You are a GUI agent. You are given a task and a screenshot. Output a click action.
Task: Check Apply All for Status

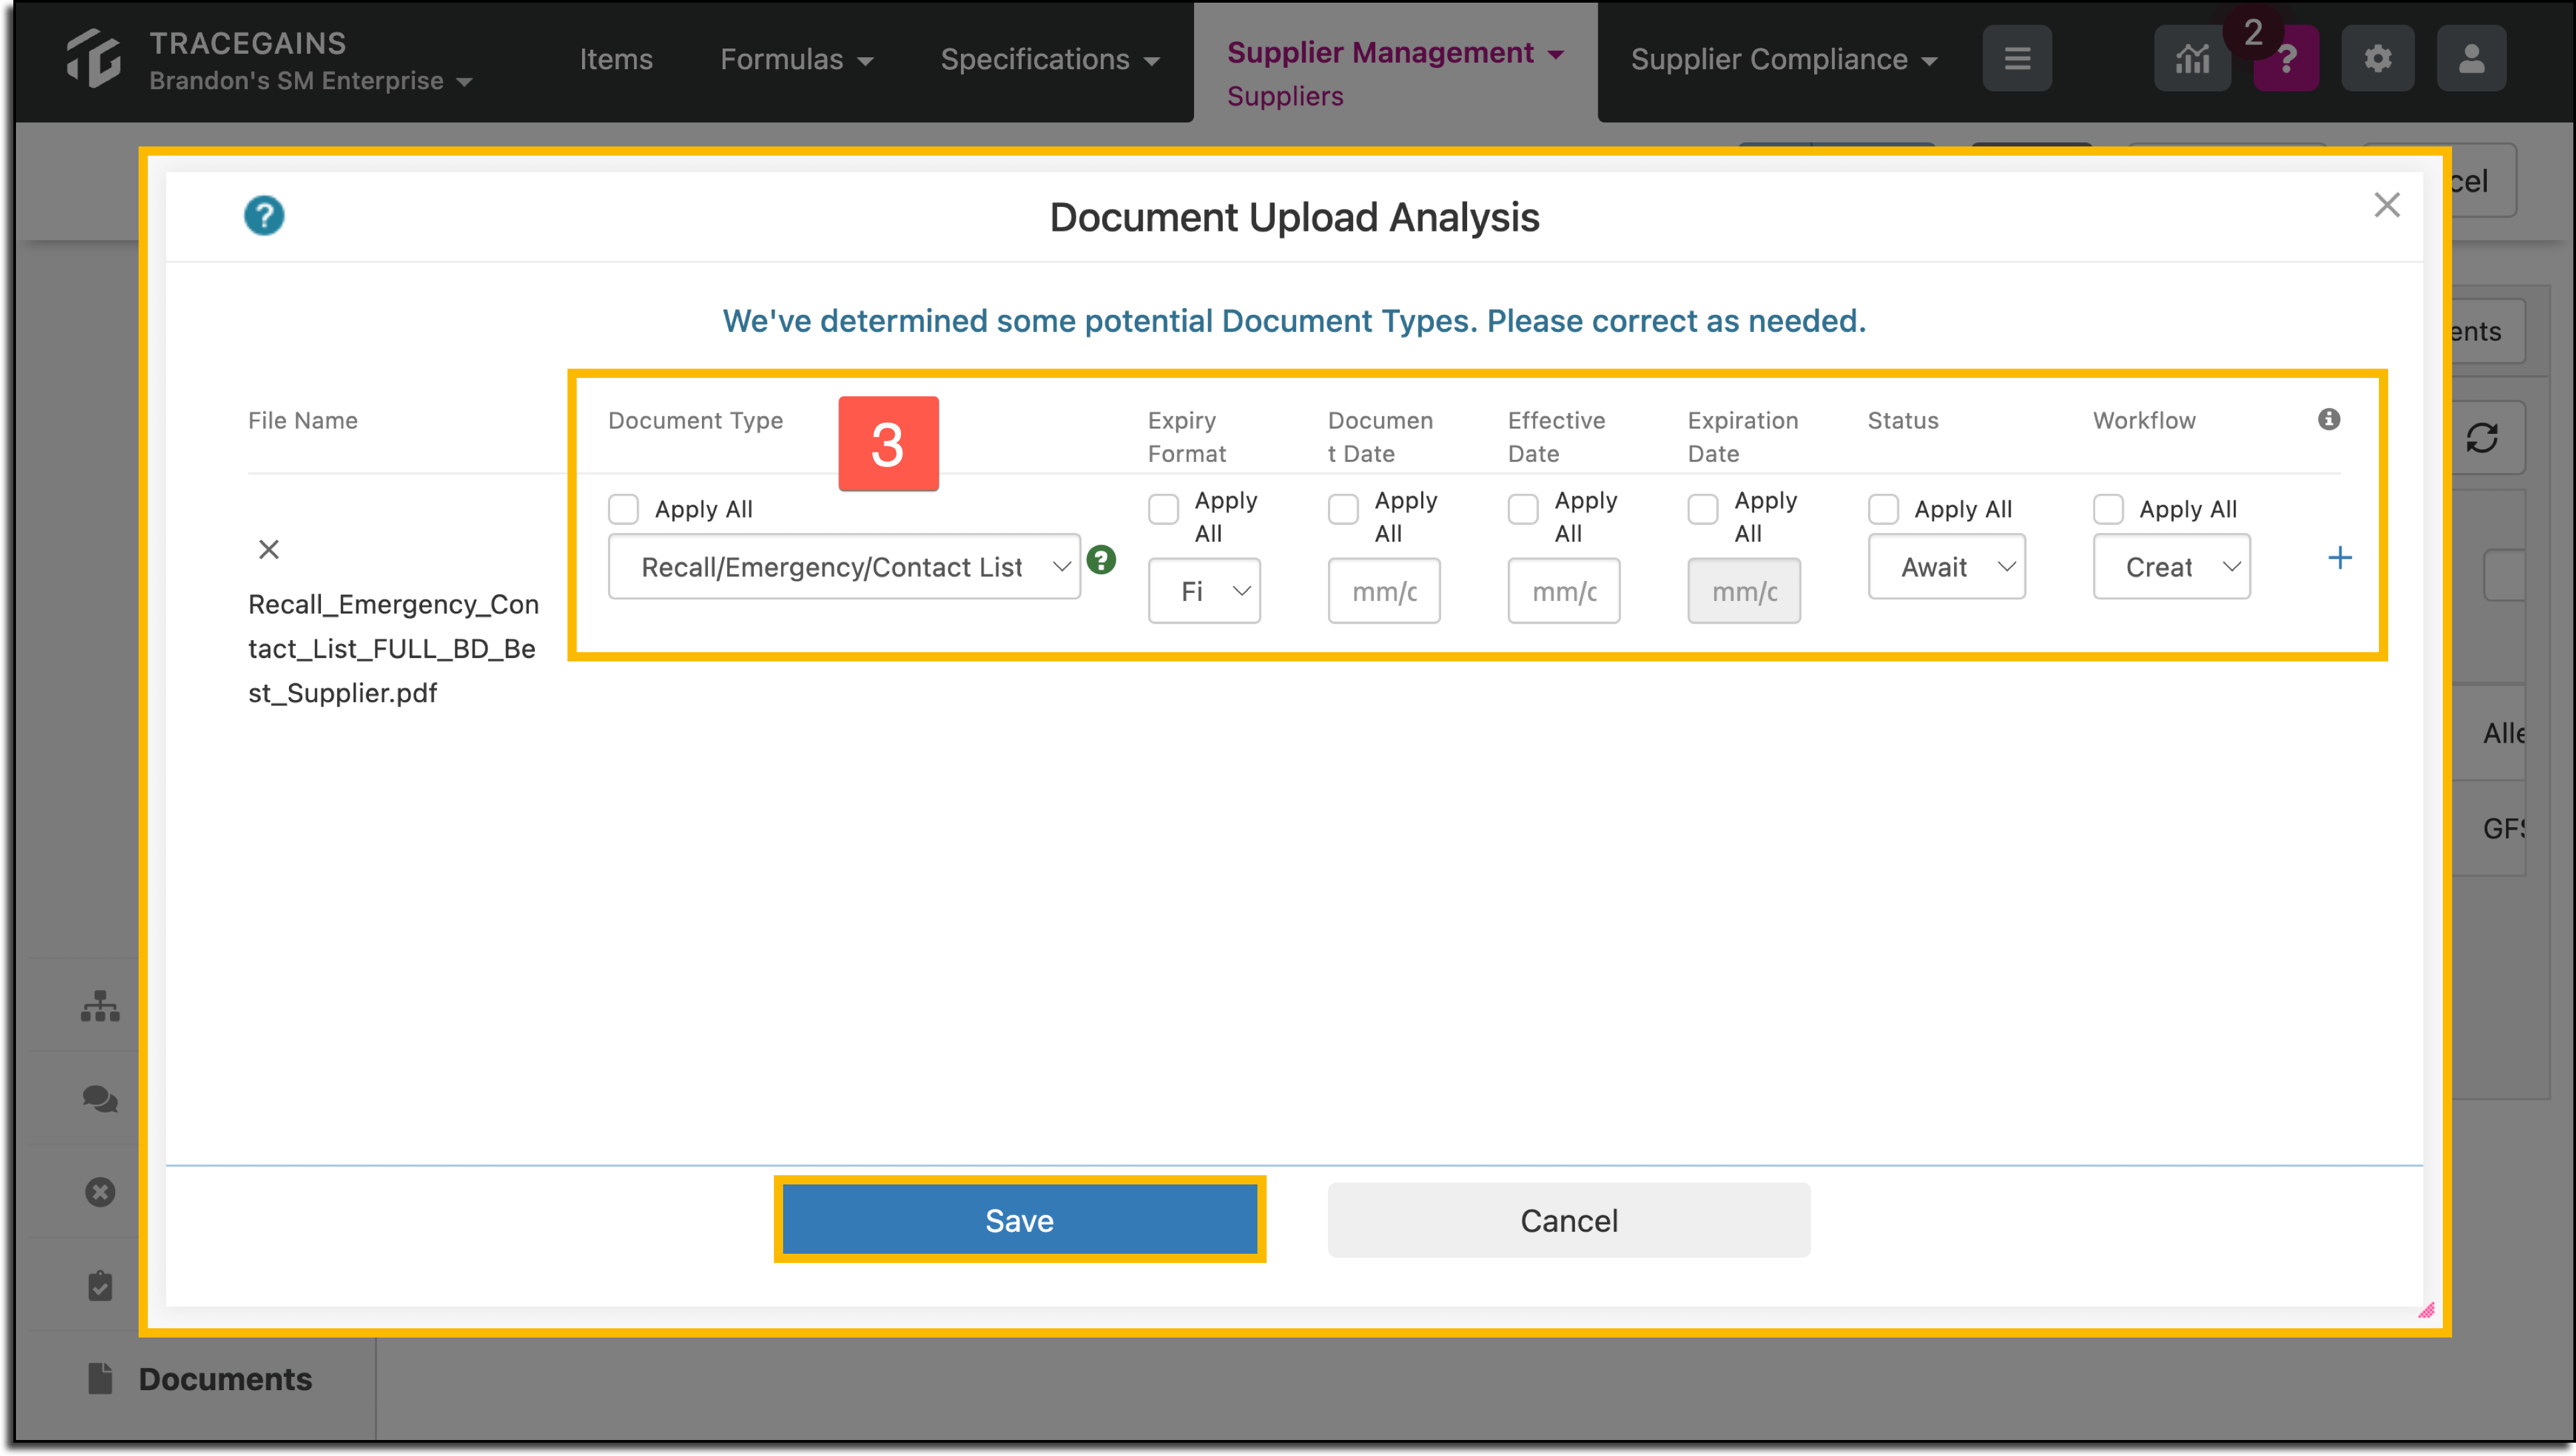(x=1883, y=509)
